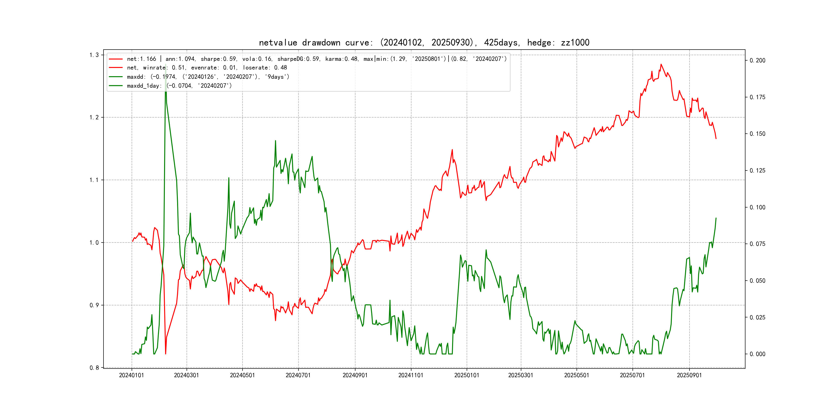Click x-axis date label 20240701
Image resolution: width=828 pixels, height=414 pixels.
298,375
